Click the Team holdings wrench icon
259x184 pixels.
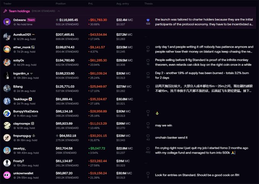tap(5, 11)
